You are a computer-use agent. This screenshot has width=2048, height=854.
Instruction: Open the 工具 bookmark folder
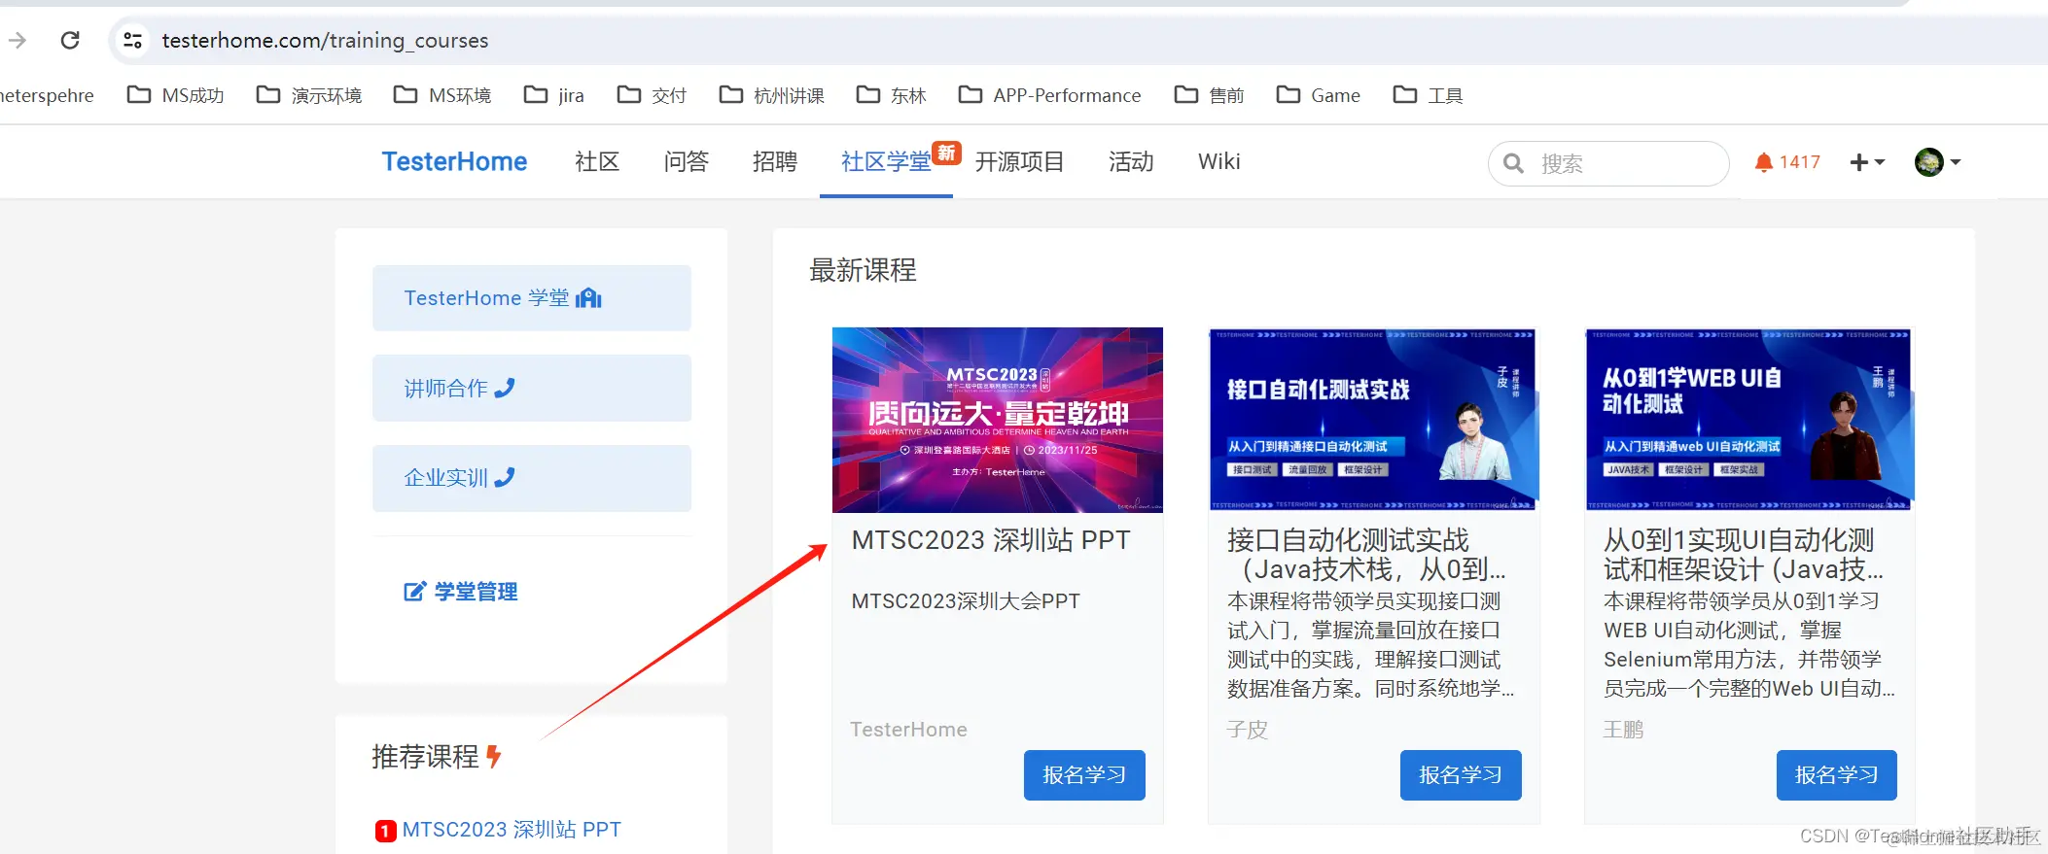(1428, 95)
